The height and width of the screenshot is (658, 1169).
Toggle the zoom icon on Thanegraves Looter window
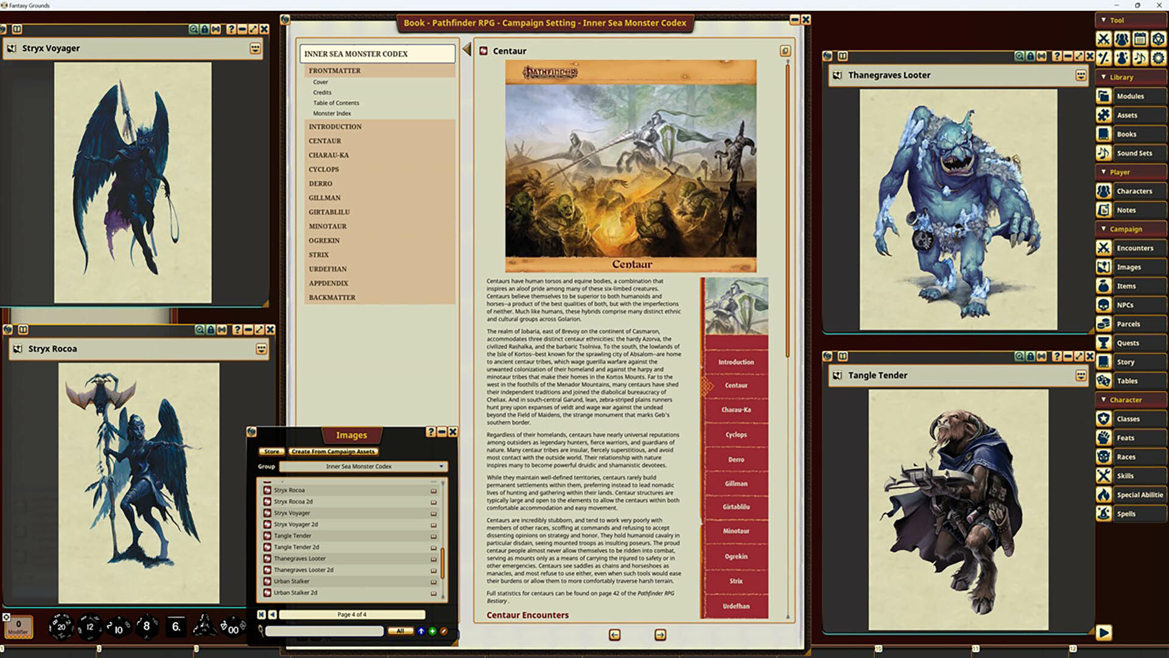pos(1019,56)
